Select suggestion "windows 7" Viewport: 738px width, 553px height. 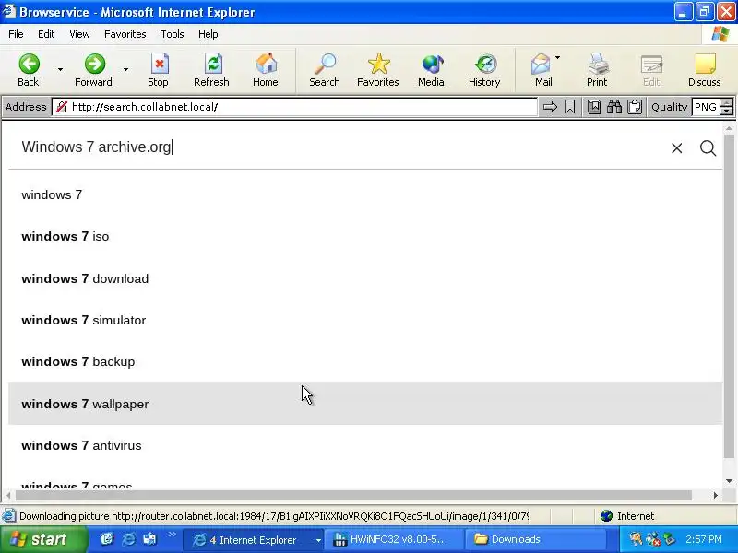click(365, 194)
